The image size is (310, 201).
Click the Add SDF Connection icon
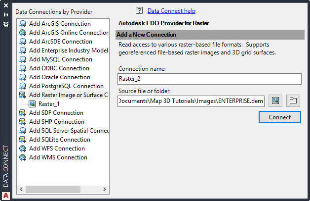23,113
